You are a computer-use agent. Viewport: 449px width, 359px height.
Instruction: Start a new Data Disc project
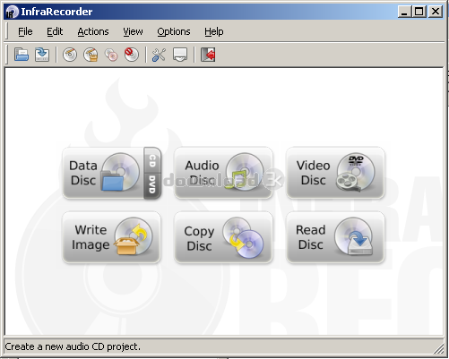click(x=103, y=173)
